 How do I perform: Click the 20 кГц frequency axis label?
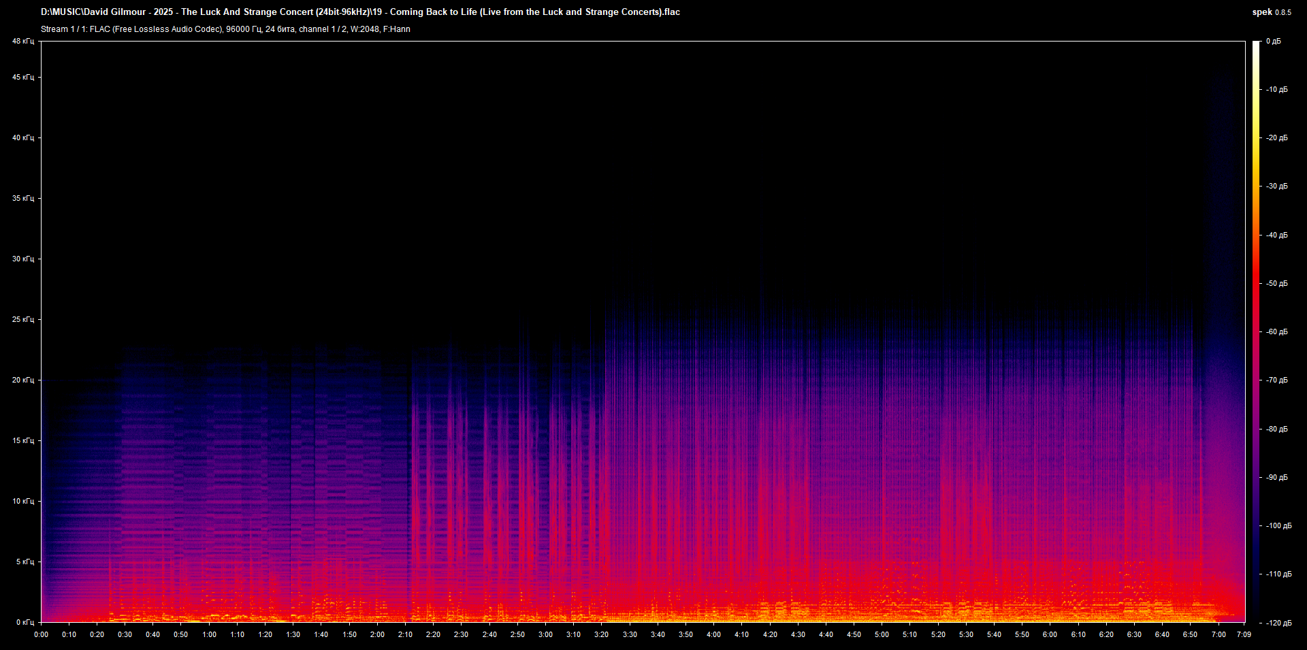(22, 380)
